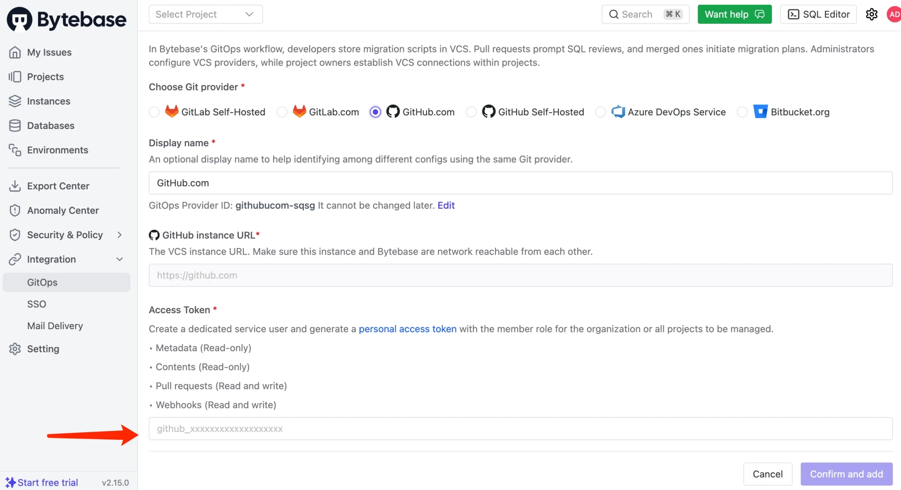Click the chat icon in Want help
Screen dimensions: 901x490
(759, 15)
